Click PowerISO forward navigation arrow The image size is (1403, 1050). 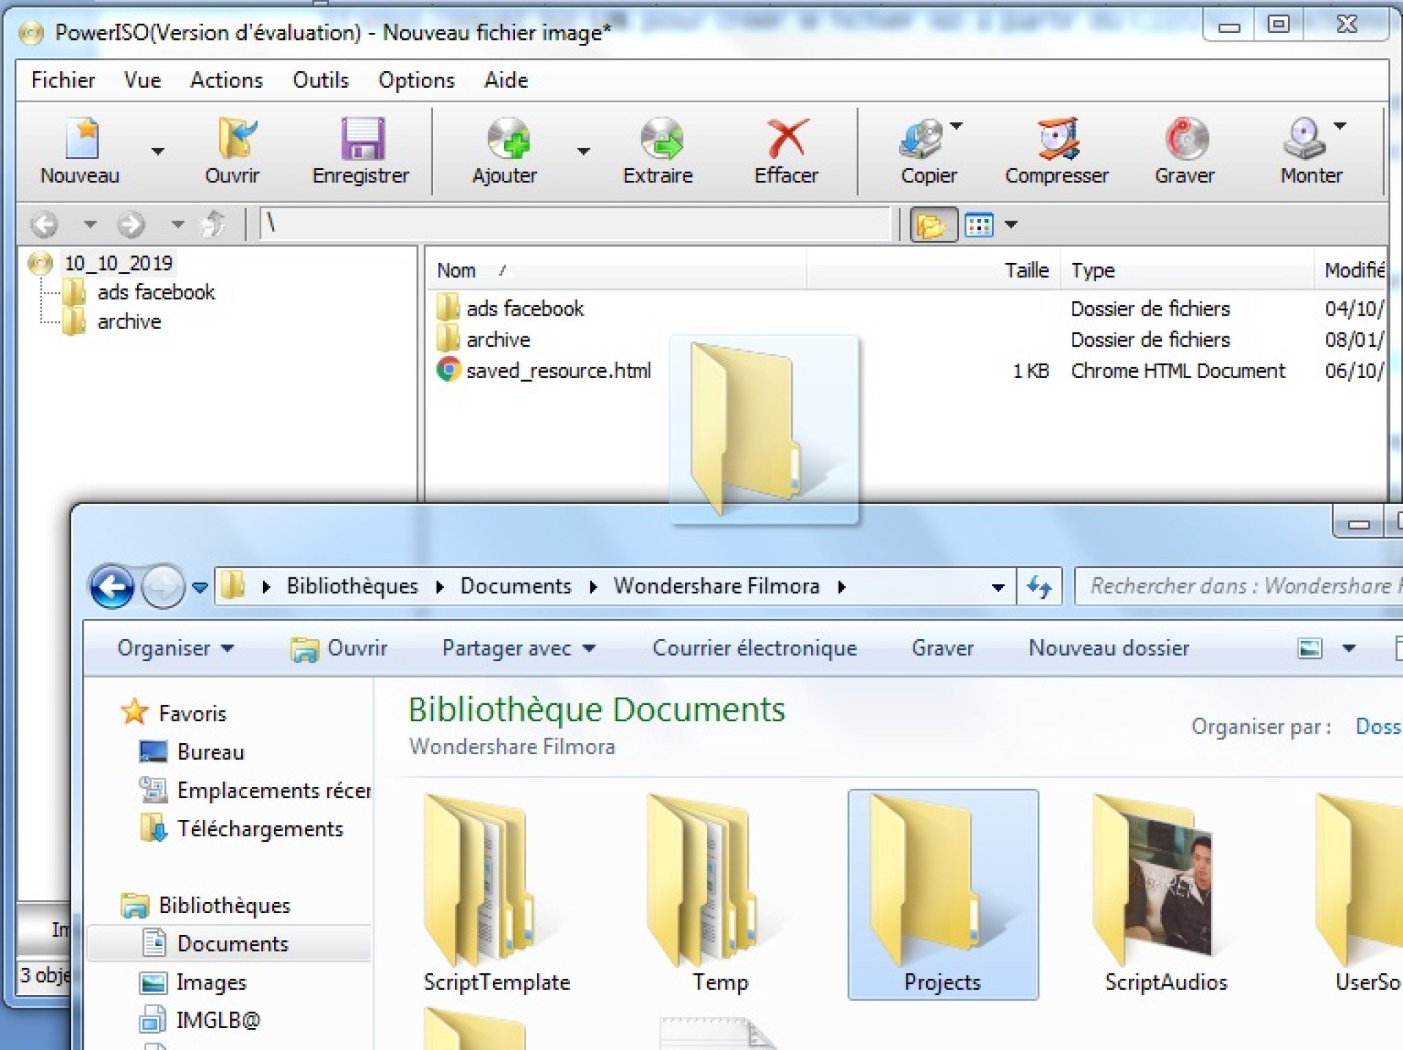pyautogui.click(x=131, y=224)
